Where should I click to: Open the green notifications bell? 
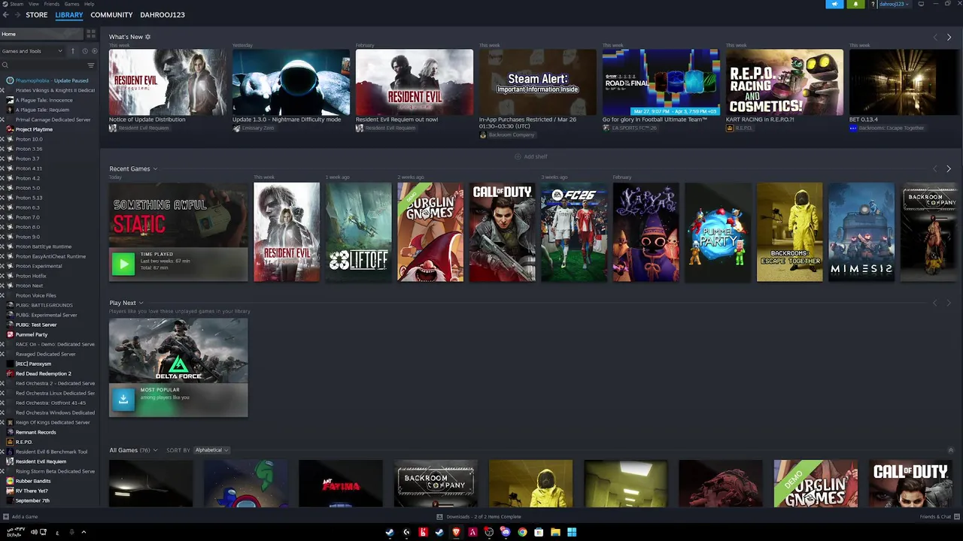tap(855, 4)
